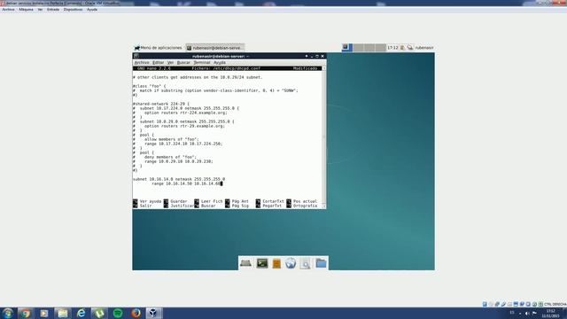Open the terminal's Buscar menu

[x=183, y=63]
